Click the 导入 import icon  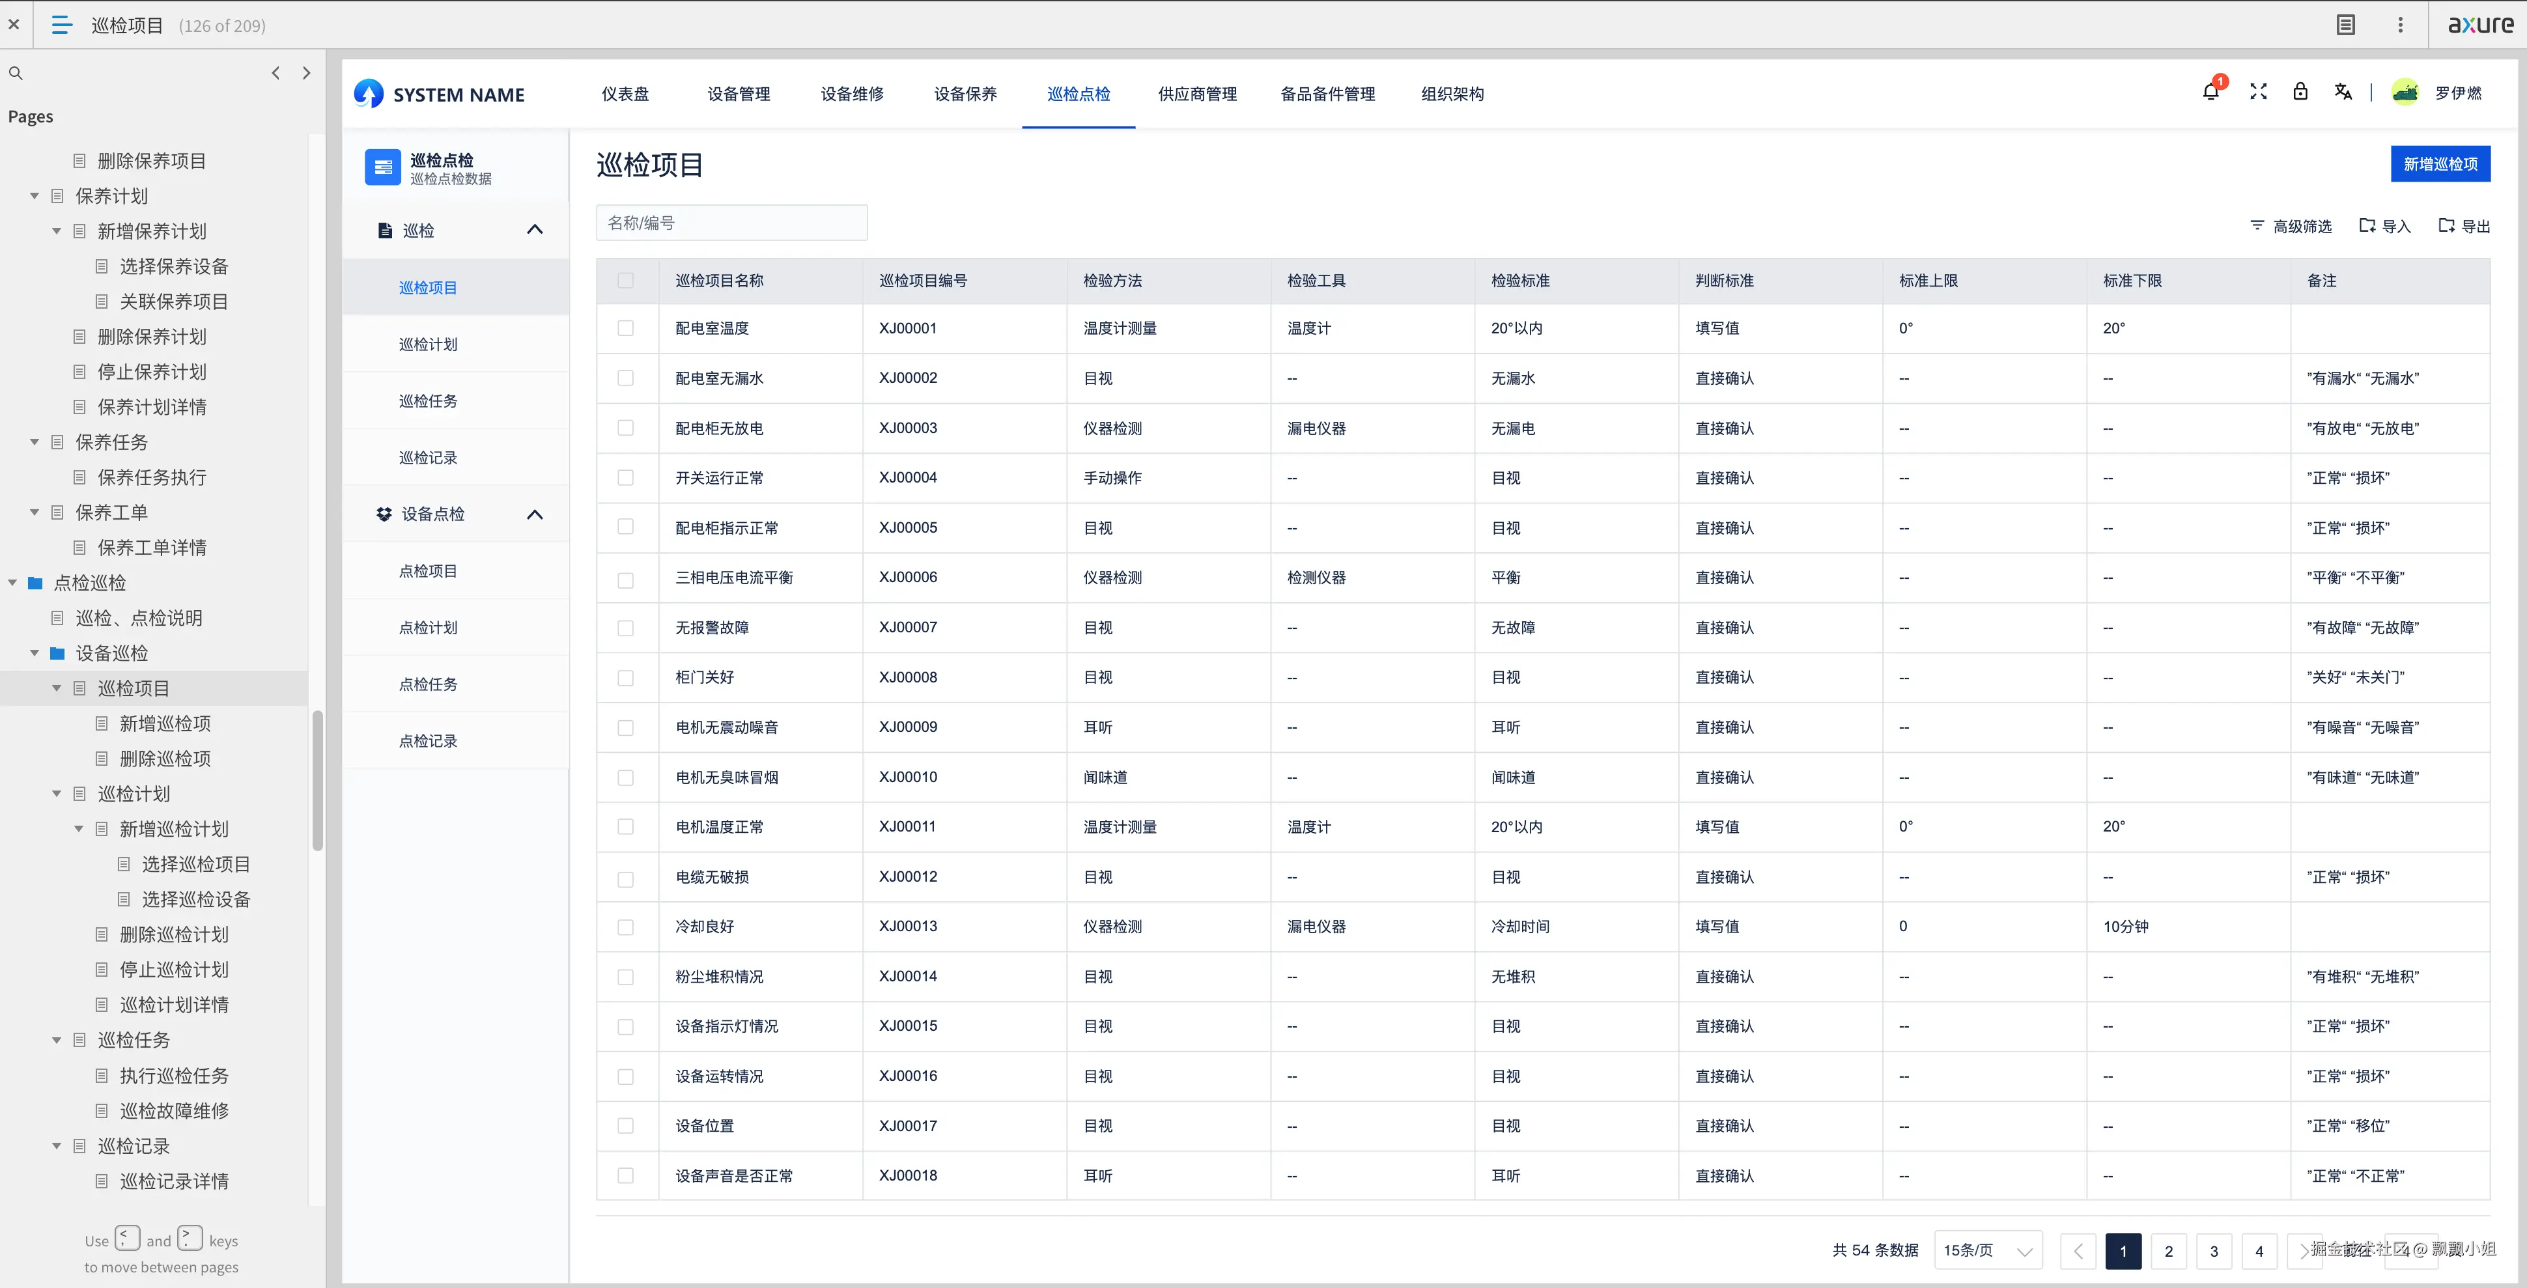point(2367,225)
